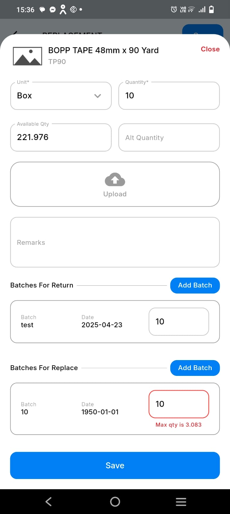Add Batch under Batches For Replace
Image resolution: width=230 pixels, height=514 pixels.
coord(195,368)
